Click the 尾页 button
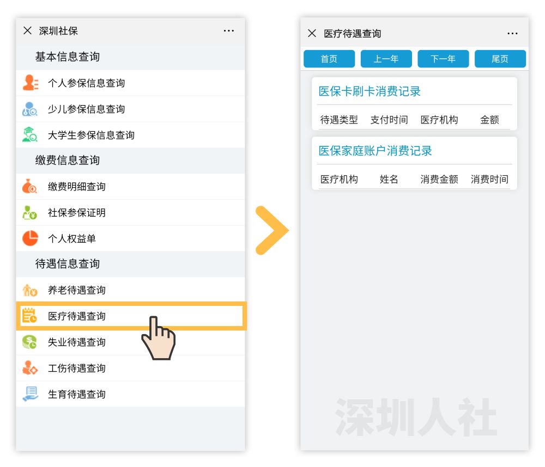Viewport: 545px width, 467px height. pos(500,59)
